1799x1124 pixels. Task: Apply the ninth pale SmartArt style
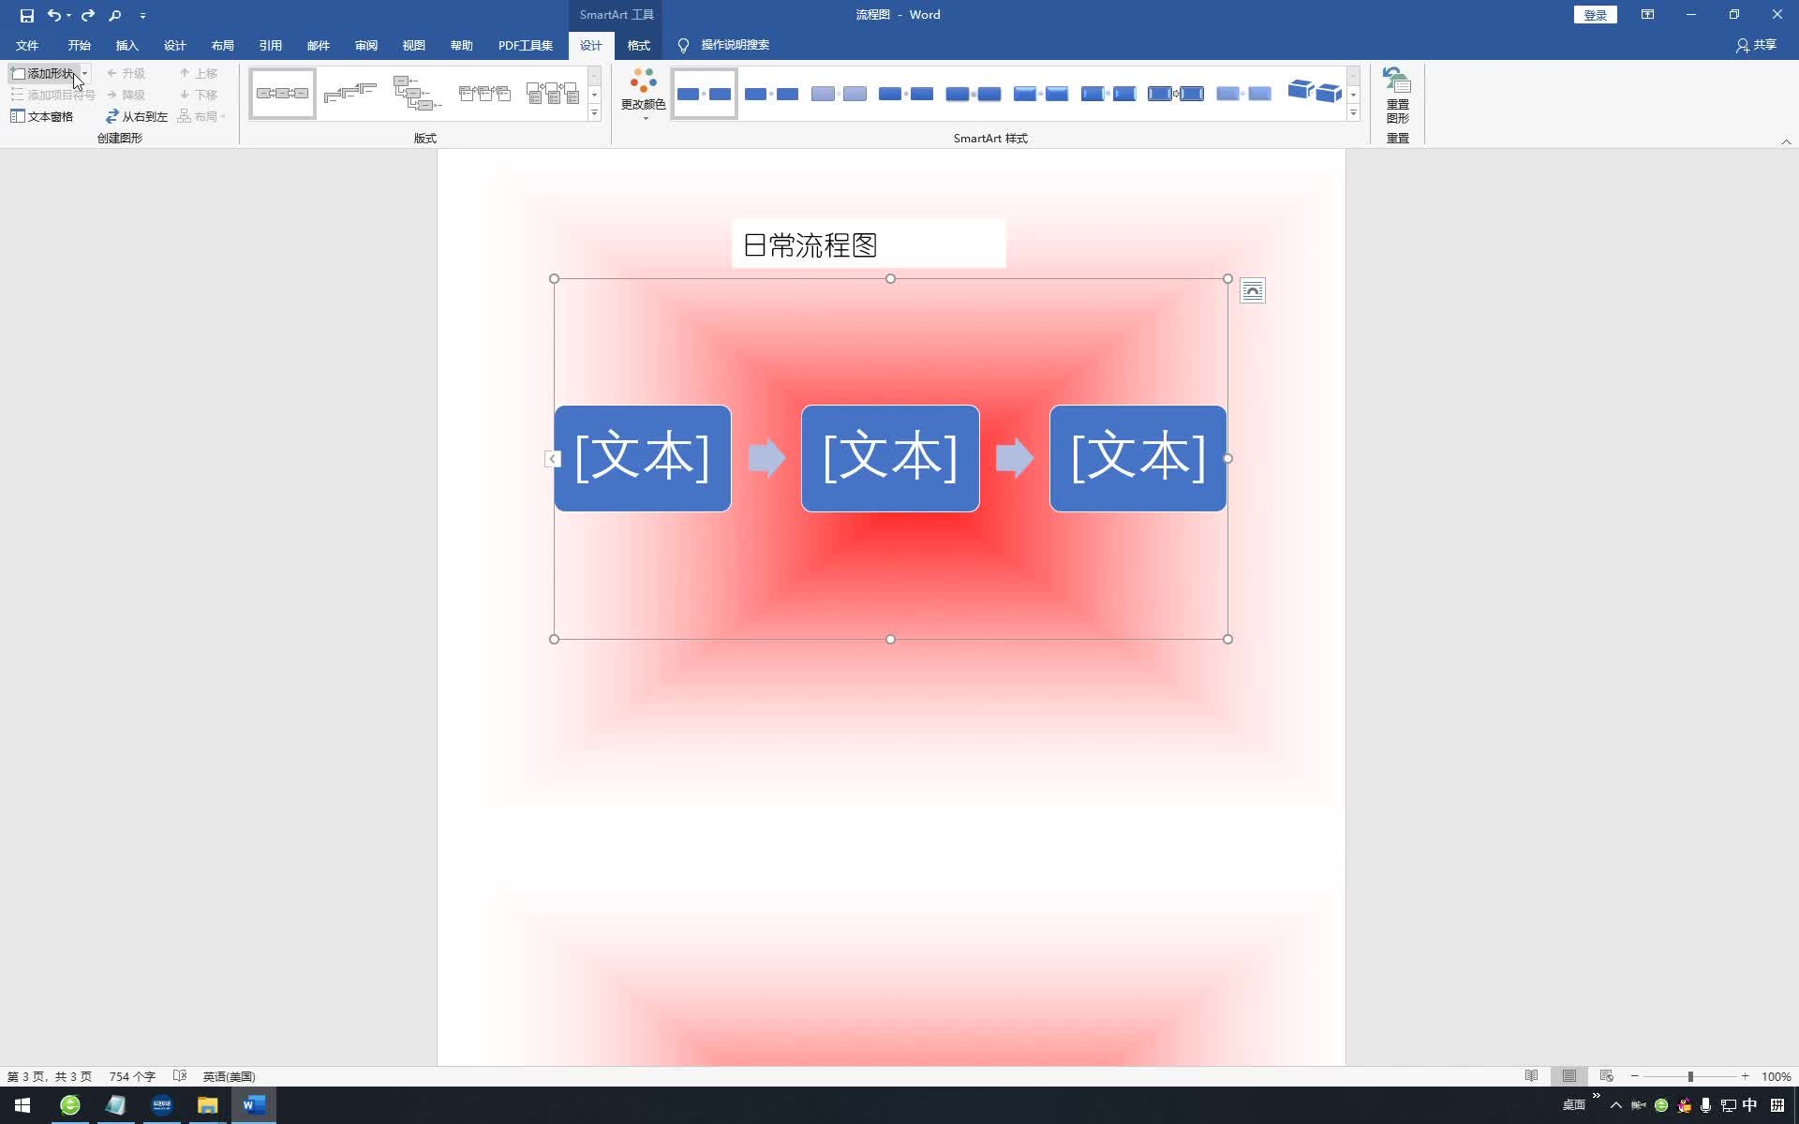tap(1244, 94)
